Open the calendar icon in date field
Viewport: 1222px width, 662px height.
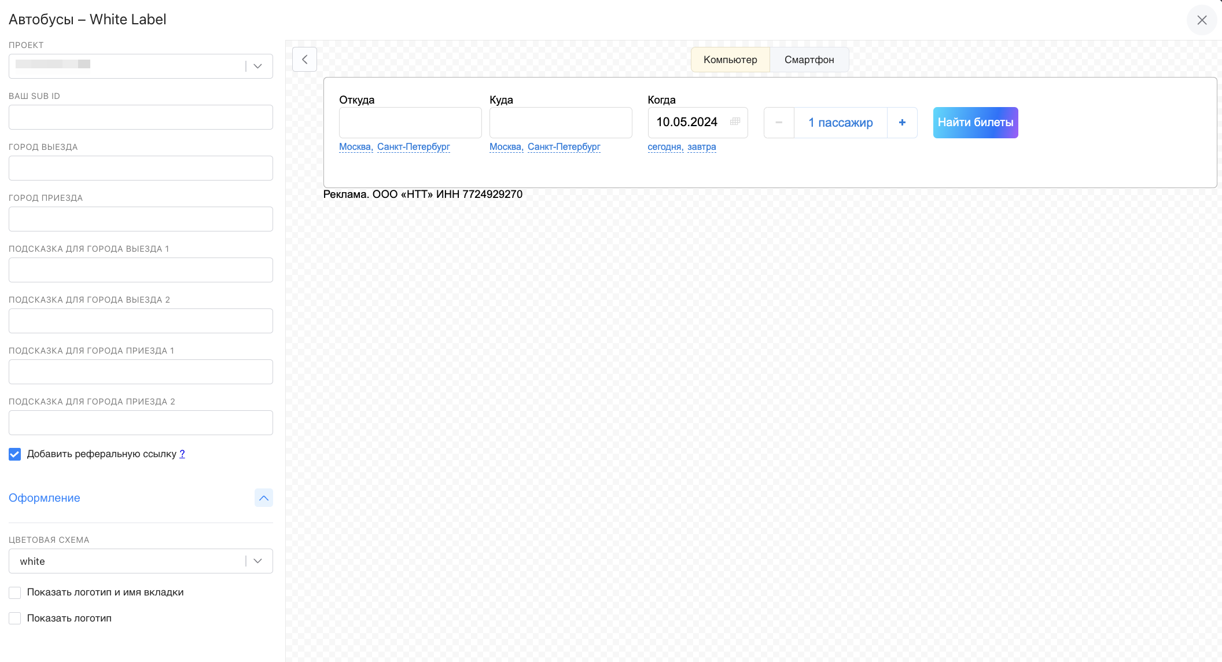pos(735,122)
